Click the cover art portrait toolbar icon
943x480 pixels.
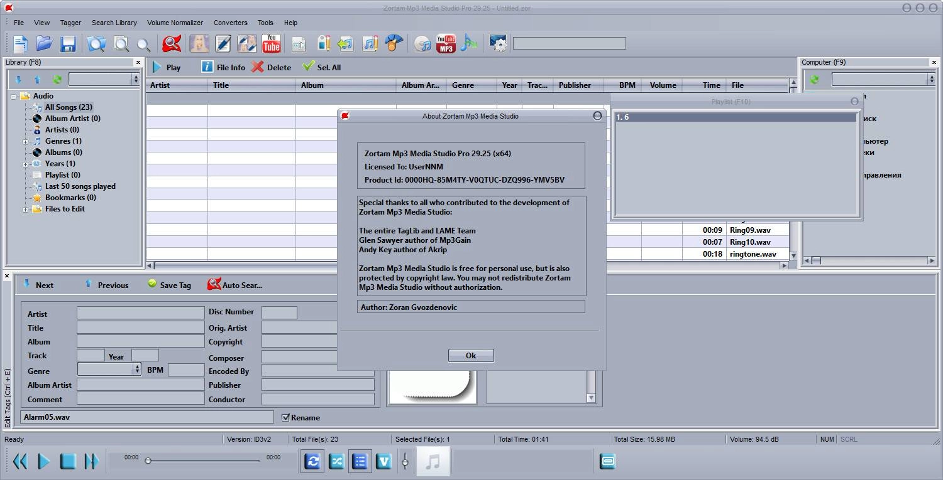(x=199, y=43)
